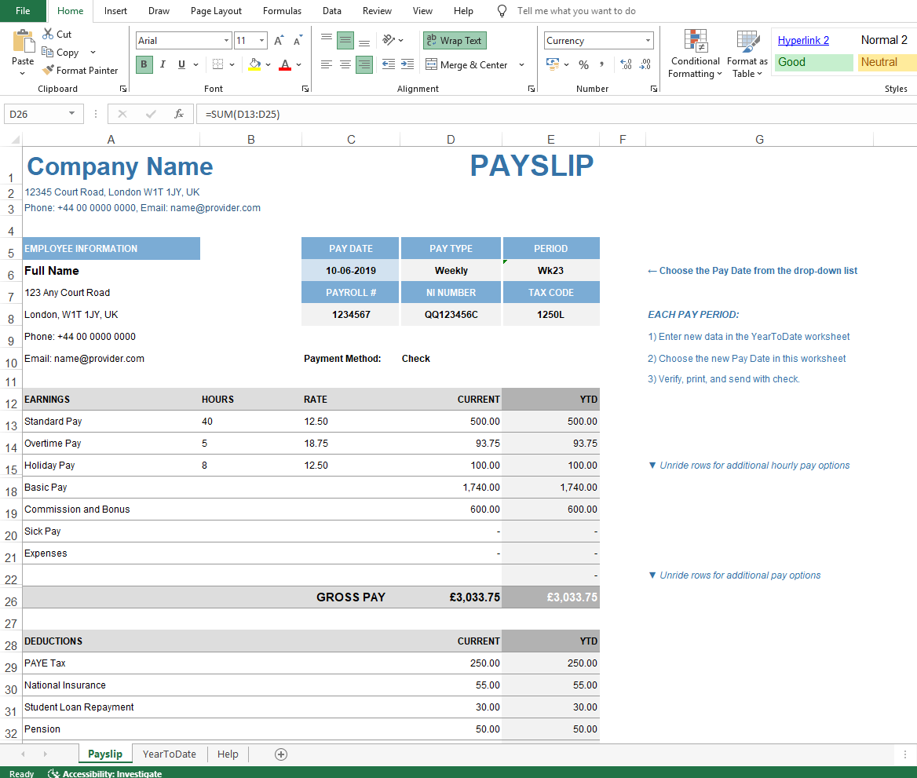Toggle Middle Align button
This screenshot has height=778, width=917.
tap(345, 40)
